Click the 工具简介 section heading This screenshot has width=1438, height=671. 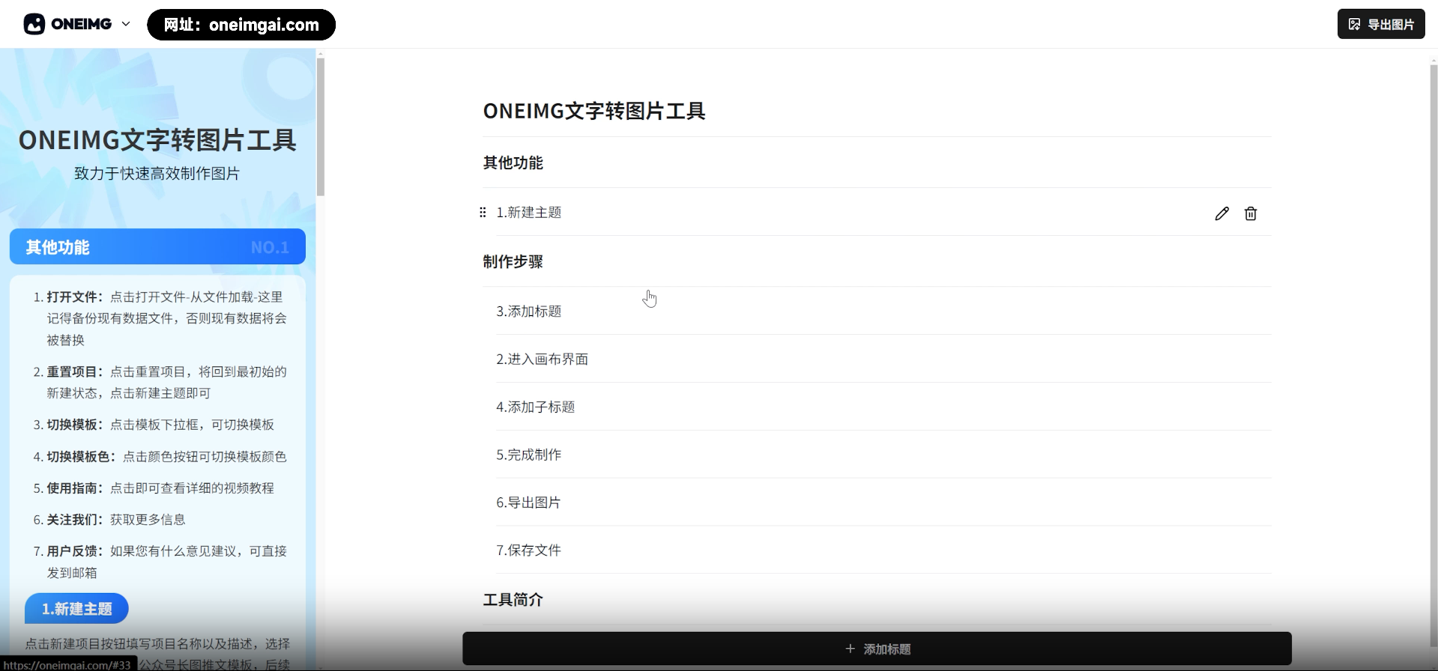click(513, 599)
